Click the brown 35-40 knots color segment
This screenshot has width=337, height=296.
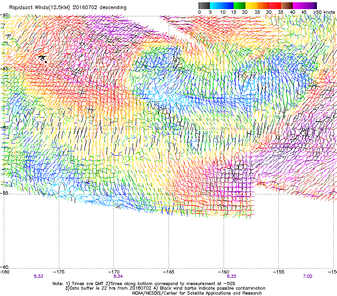coord(287,5)
